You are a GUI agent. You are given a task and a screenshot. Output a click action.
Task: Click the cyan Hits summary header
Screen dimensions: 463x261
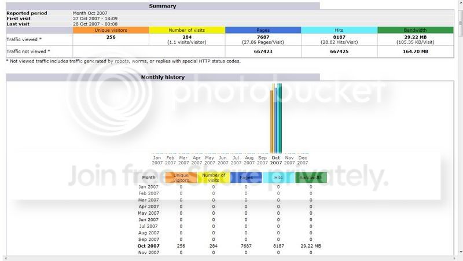(x=339, y=30)
